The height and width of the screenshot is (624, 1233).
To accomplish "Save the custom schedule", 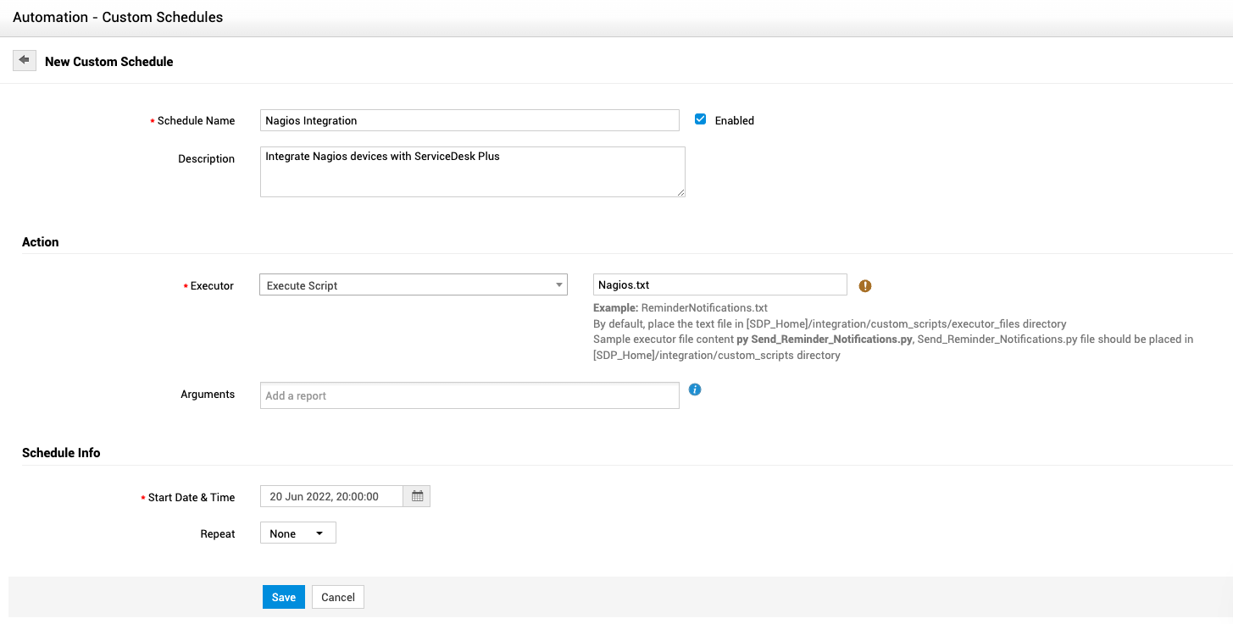I will click(283, 597).
